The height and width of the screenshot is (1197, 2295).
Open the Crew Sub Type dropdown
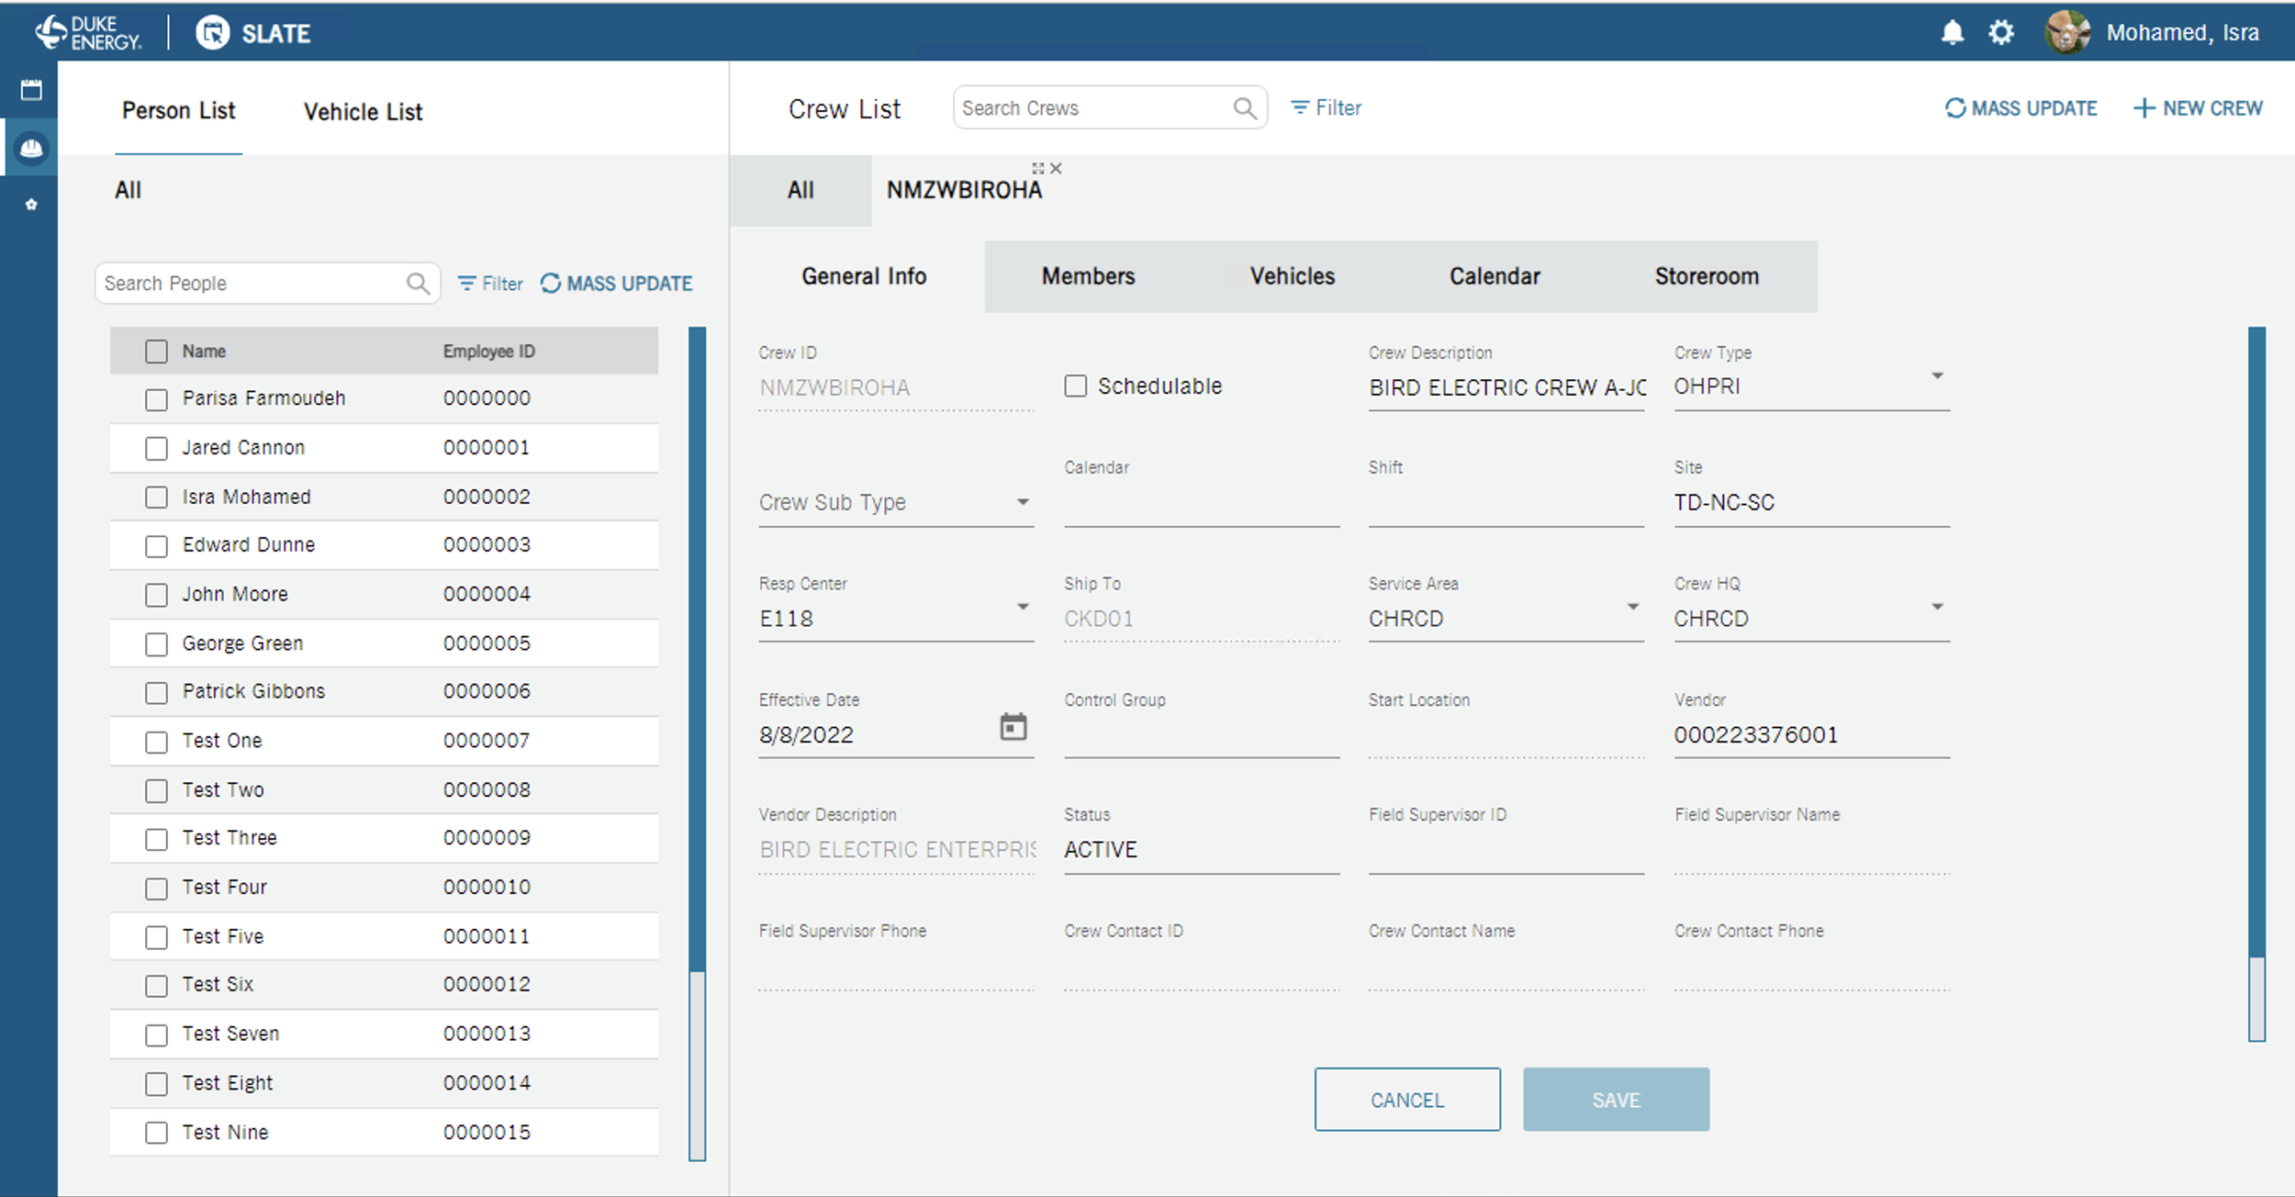click(x=1023, y=502)
